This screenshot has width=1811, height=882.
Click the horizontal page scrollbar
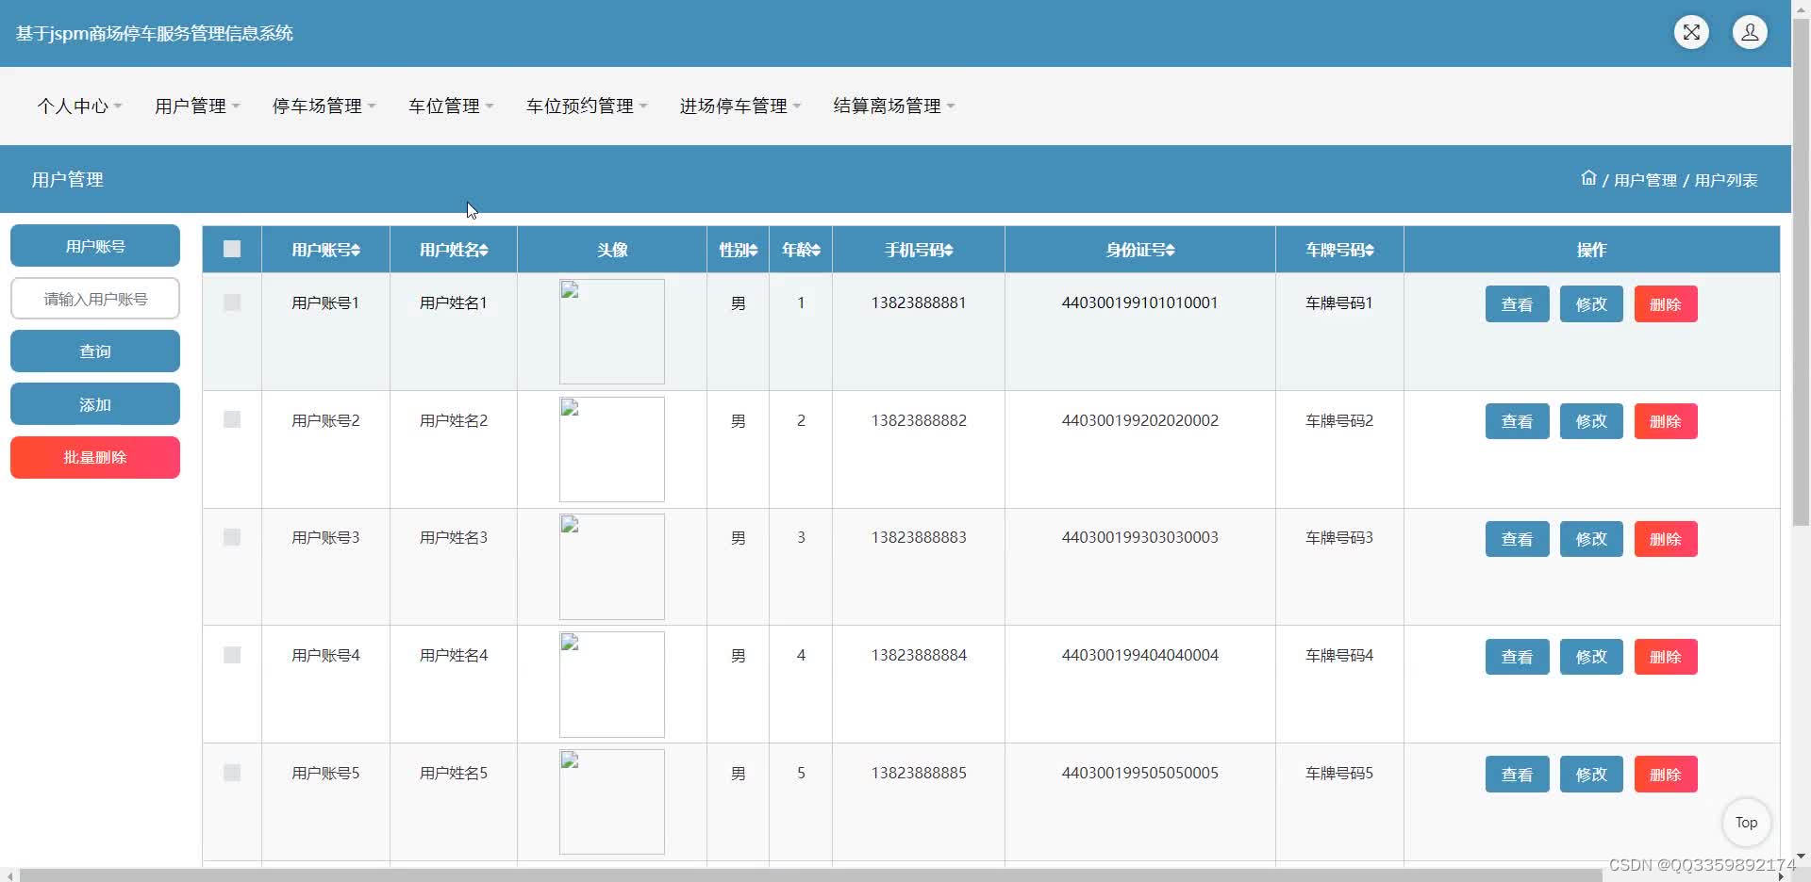[x=811, y=875]
